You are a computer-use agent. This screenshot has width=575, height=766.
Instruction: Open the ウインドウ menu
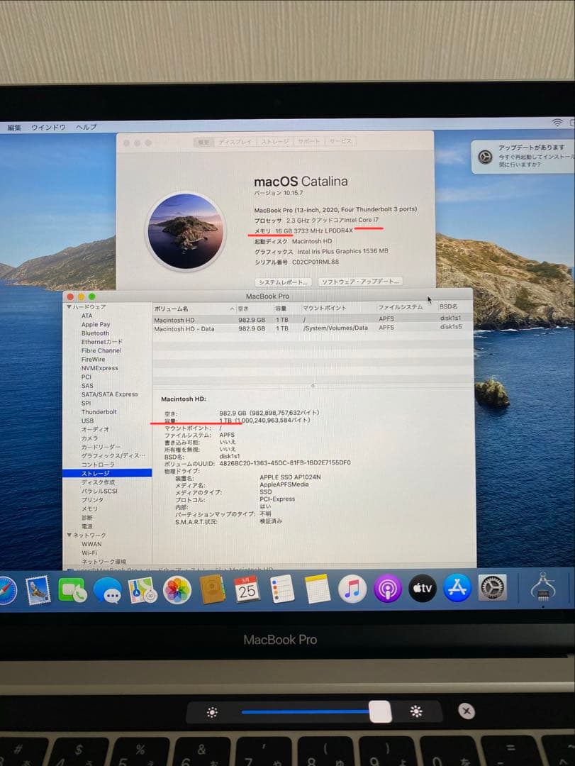48,127
